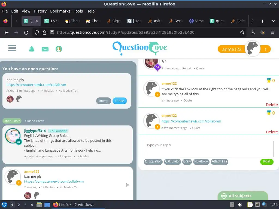The height and width of the screenshot is (209, 279).
Task: Select the Open Posts tab
Action: (x=12, y=121)
